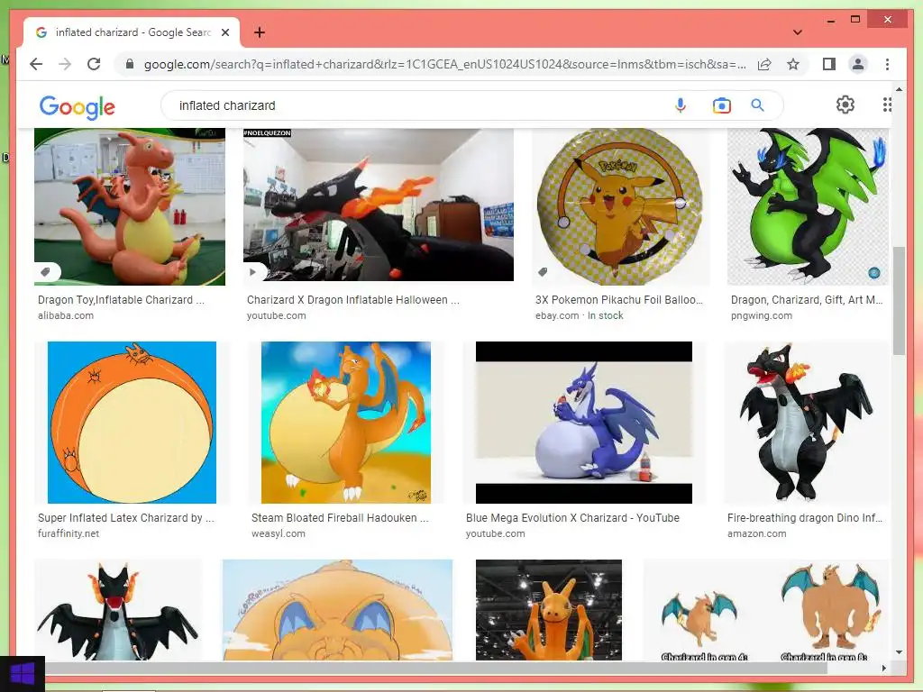
Task: Click alibaba.com source text
Action: pos(66,315)
